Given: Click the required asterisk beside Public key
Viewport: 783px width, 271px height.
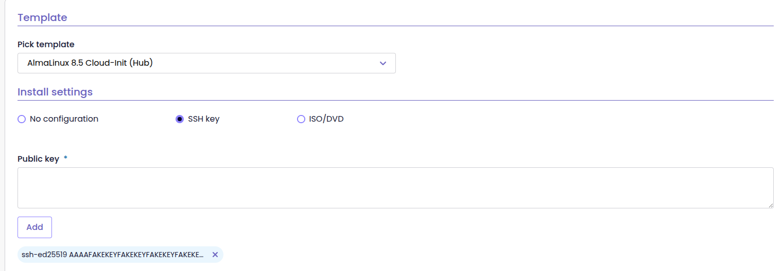Looking at the screenshot, I should [65, 159].
